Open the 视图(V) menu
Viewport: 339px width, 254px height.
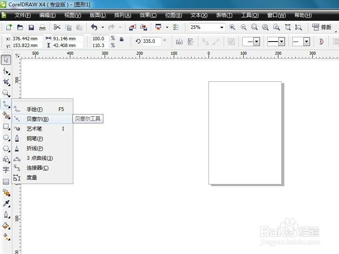coord(72,15)
